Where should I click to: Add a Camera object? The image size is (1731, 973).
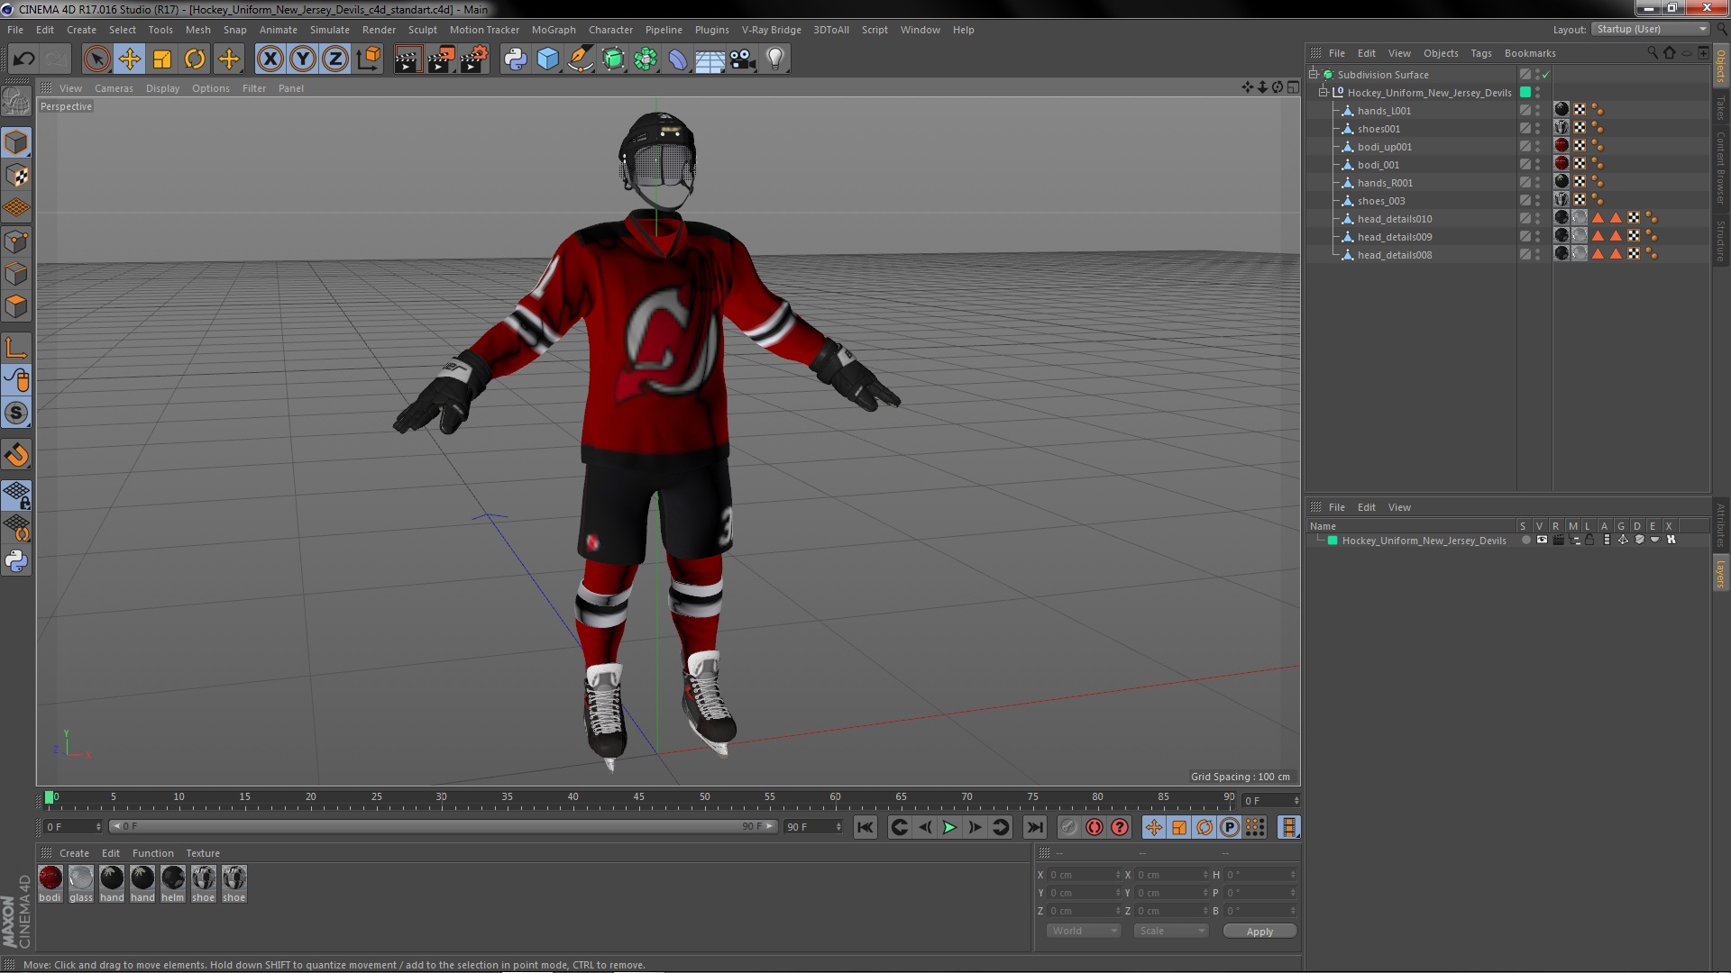[x=743, y=59]
